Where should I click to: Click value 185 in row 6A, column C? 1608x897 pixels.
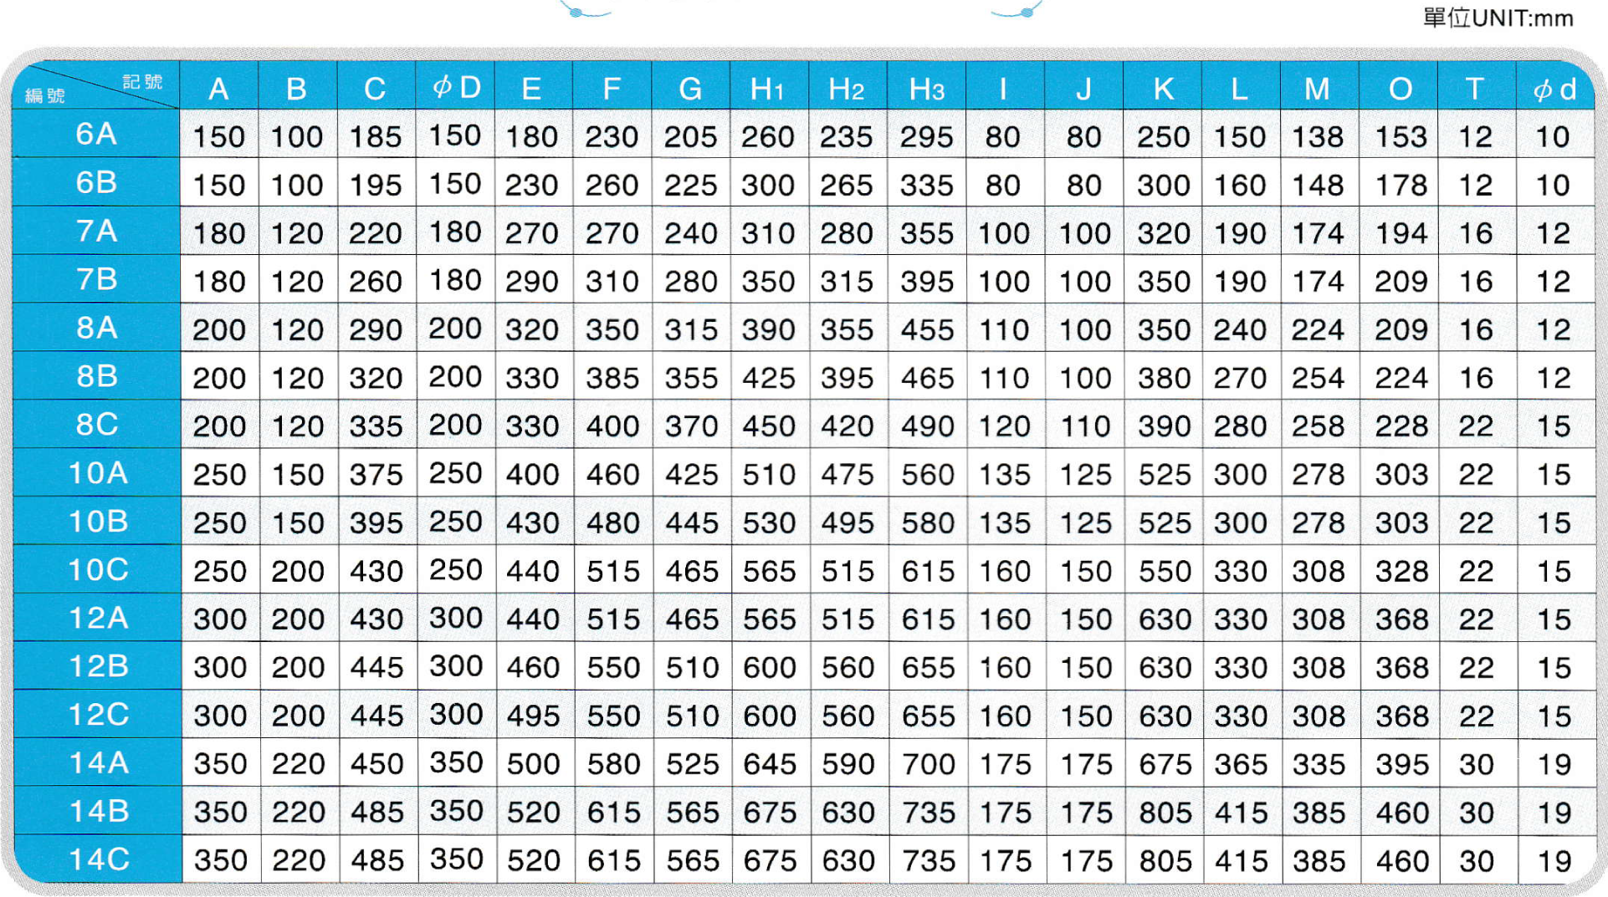point(375,137)
